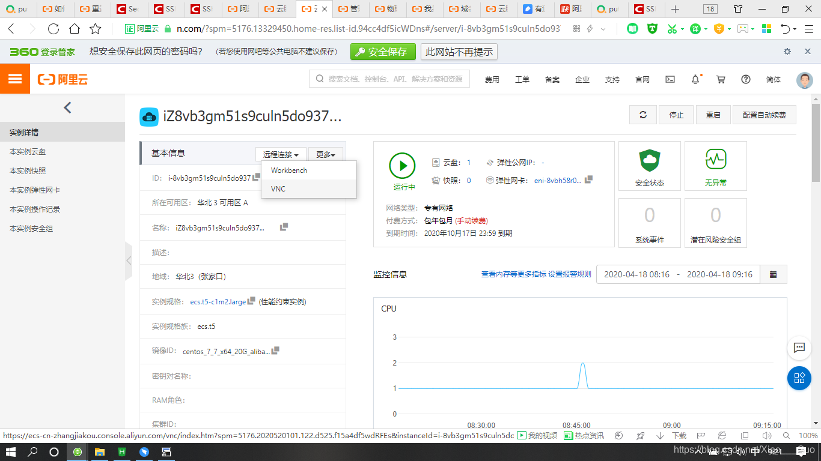821x461 pixels.
Task: Click configure auto-renewal (配置自动续费)
Action: [x=765, y=115]
